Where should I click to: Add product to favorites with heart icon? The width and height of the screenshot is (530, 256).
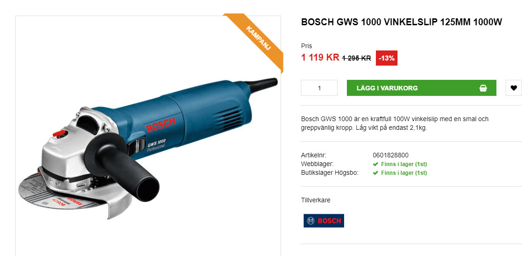[513, 88]
